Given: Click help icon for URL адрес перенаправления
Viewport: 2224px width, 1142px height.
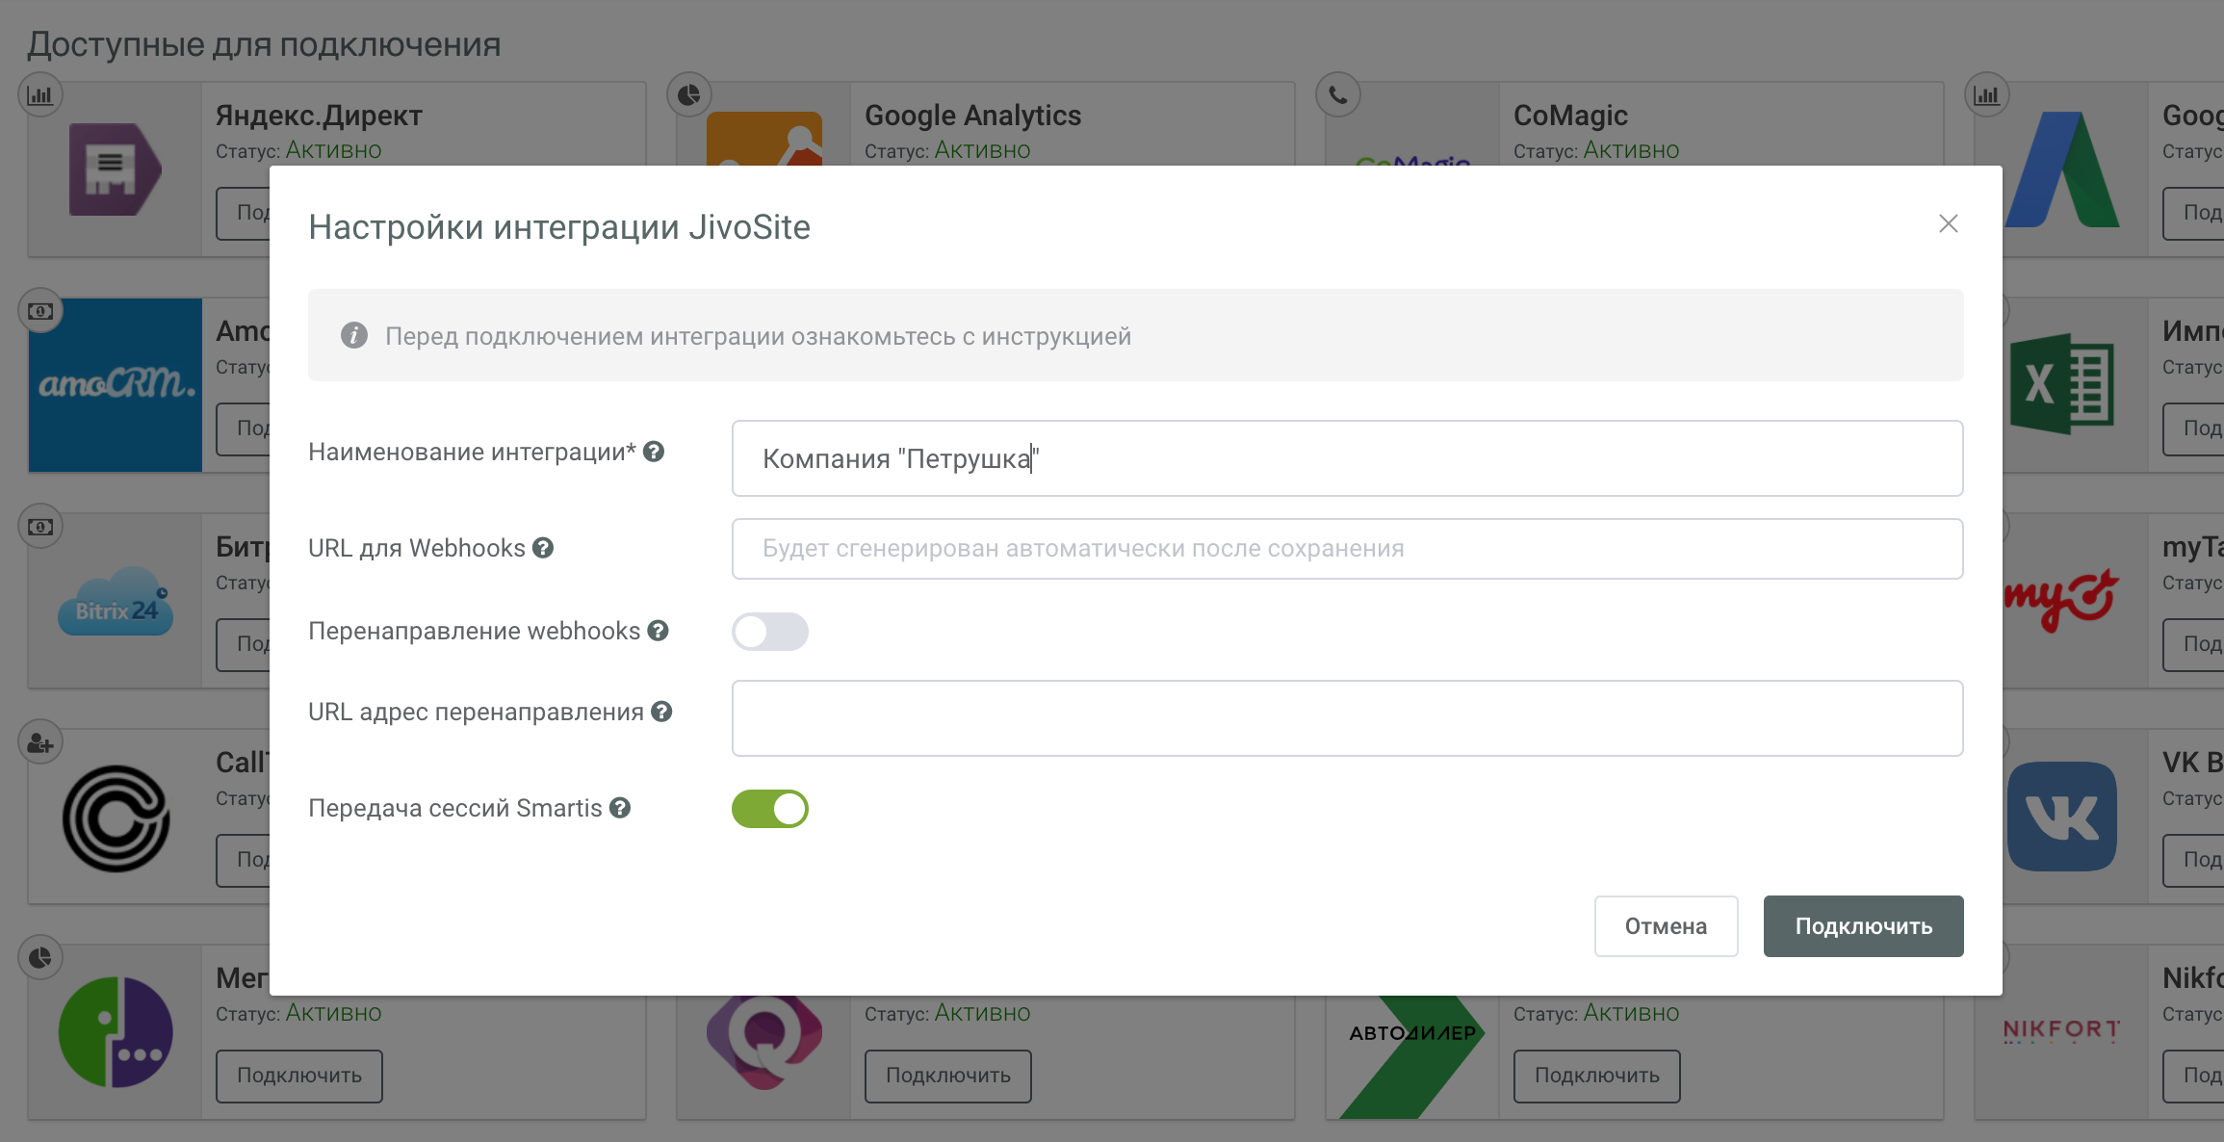Looking at the screenshot, I should pos(661,712).
